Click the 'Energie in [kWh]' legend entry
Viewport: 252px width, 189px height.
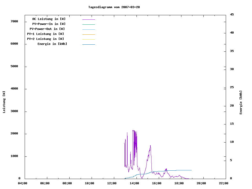coord(52,44)
